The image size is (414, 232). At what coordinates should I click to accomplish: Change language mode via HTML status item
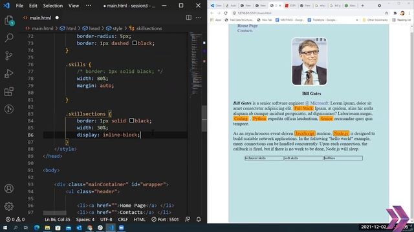[x=140, y=219]
